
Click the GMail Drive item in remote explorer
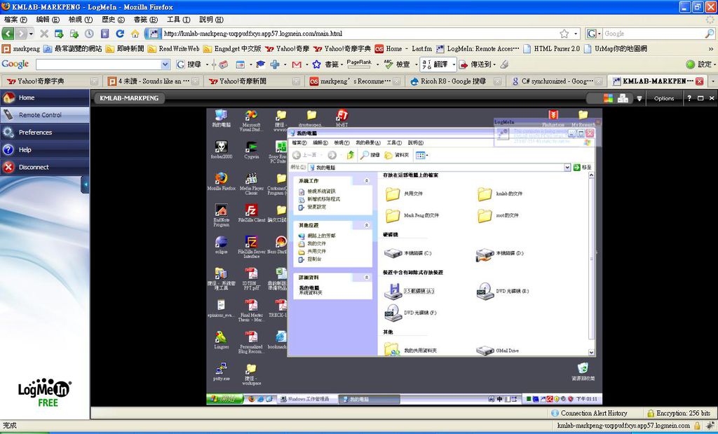coord(497,351)
